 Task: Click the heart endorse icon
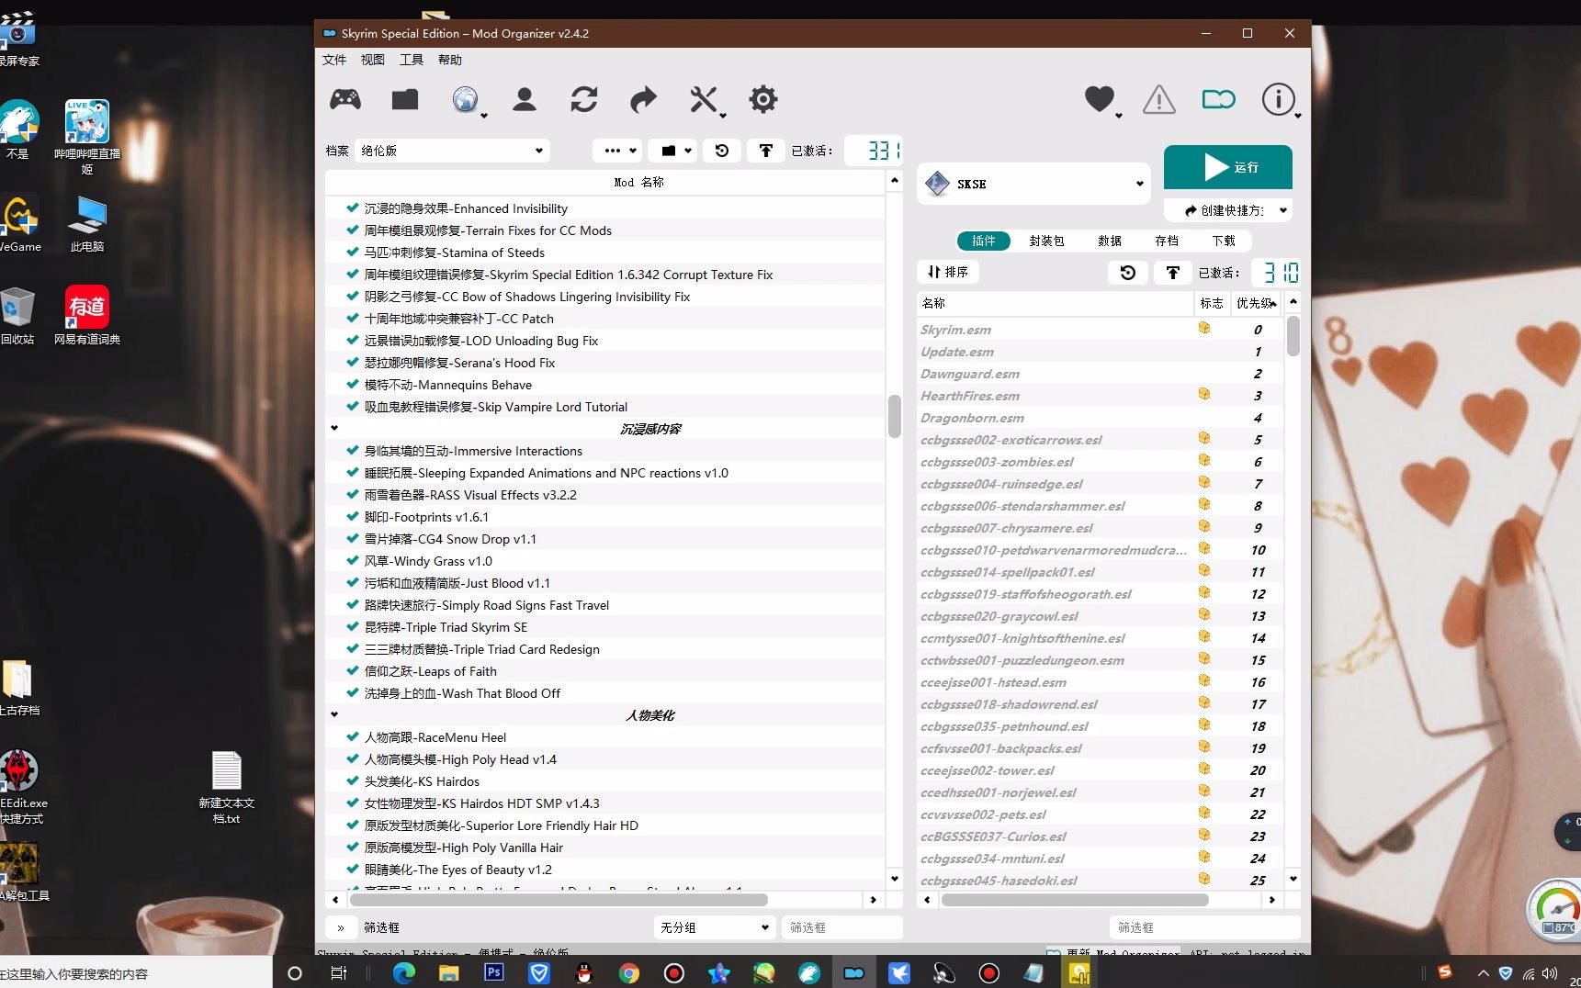point(1100,99)
